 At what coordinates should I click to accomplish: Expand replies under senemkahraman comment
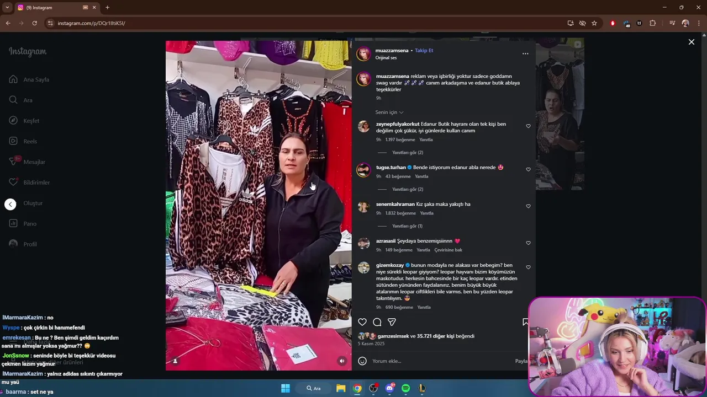(407, 226)
